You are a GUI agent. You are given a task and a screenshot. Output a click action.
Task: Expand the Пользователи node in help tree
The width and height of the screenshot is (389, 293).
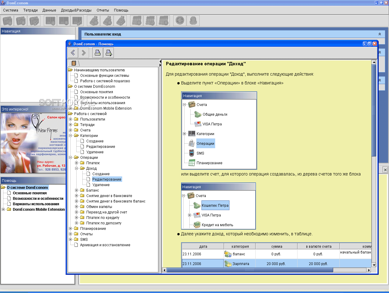71,119
